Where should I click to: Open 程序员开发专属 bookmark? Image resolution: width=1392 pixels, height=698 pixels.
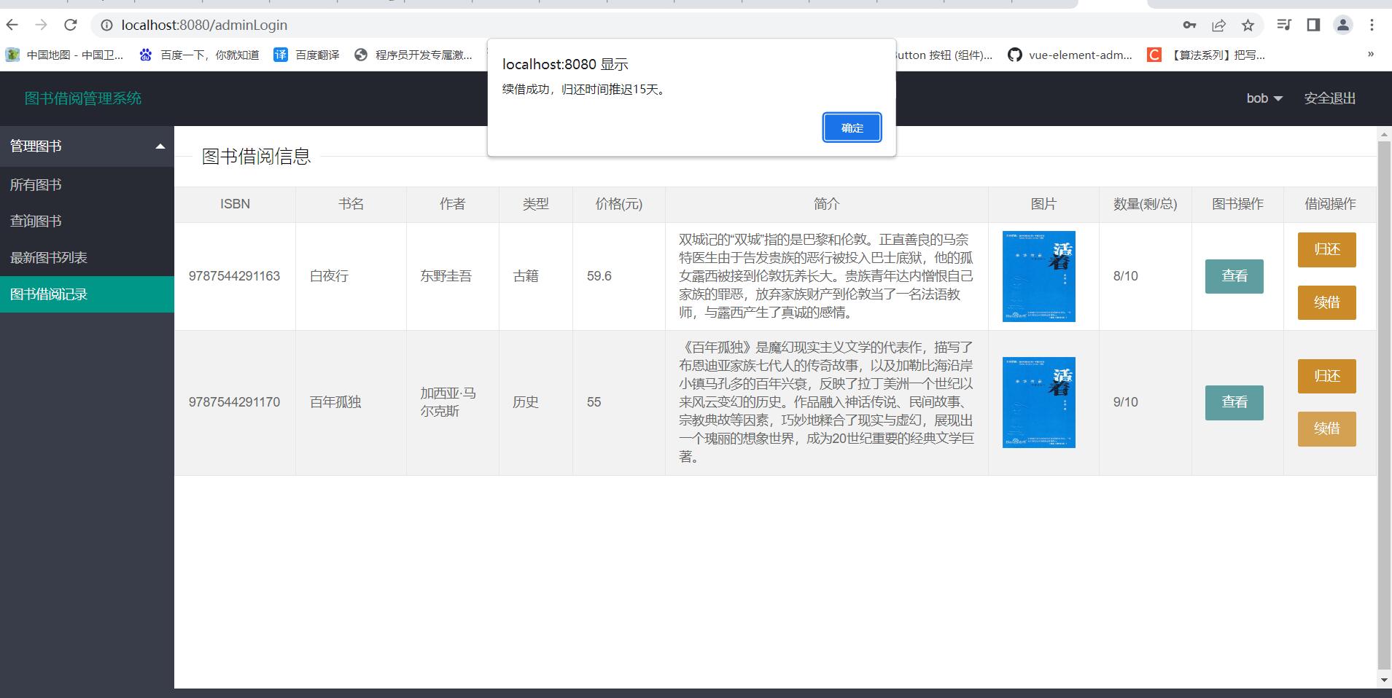coord(413,55)
